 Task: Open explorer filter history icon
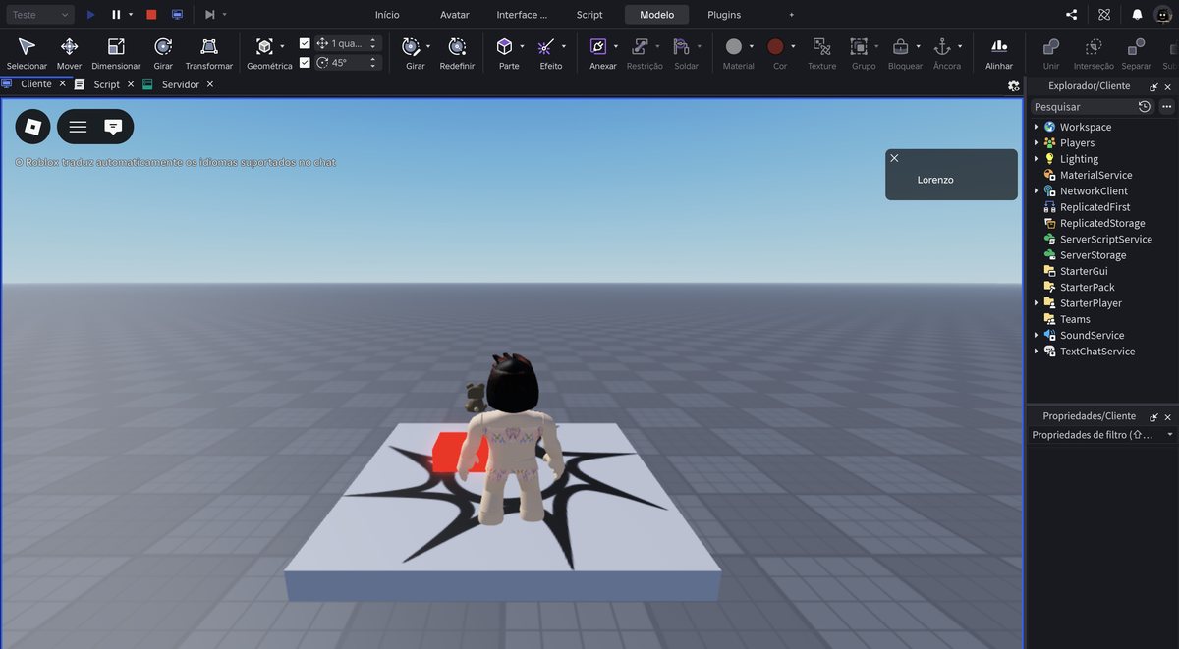point(1145,106)
